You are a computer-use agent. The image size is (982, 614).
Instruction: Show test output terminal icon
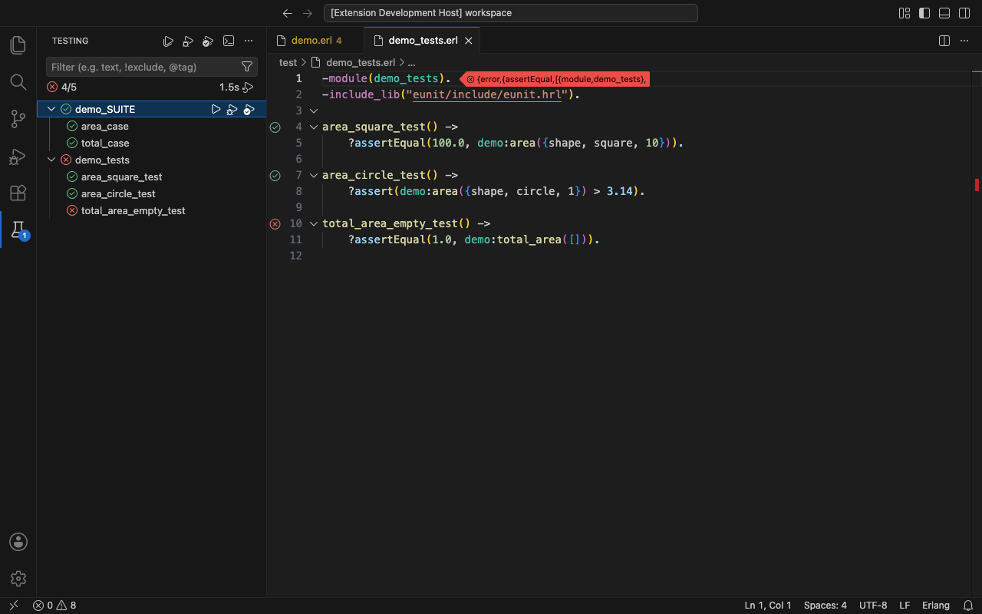coord(228,41)
